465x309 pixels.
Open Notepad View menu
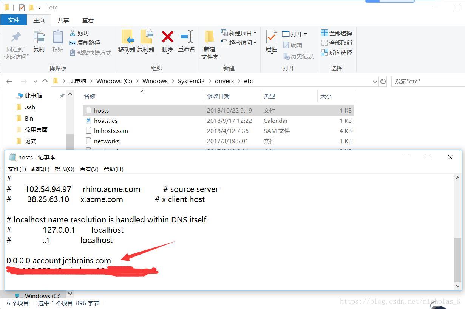point(89,169)
